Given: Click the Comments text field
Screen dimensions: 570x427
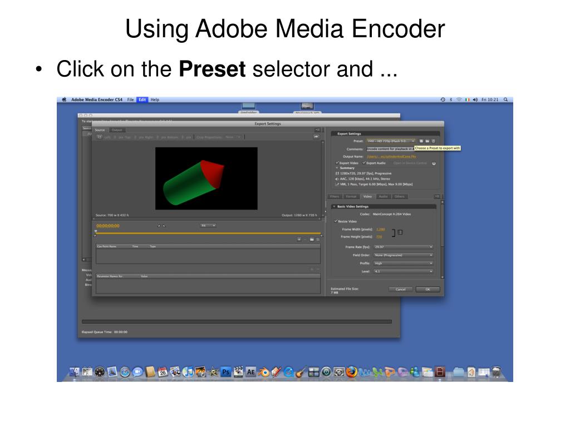Looking at the screenshot, I should click(x=390, y=149).
